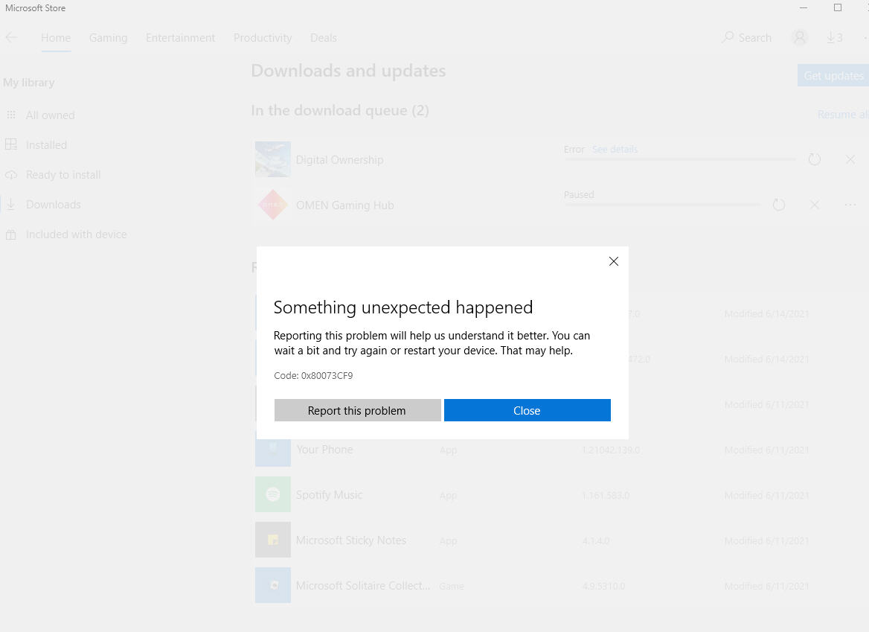The height and width of the screenshot is (632, 869).
Task: Click Report this problem button
Action: pyautogui.click(x=357, y=410)
